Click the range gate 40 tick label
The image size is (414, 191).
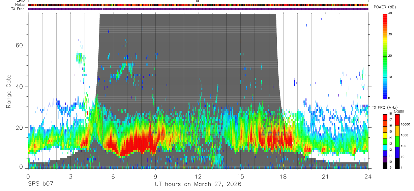[20, 86]
